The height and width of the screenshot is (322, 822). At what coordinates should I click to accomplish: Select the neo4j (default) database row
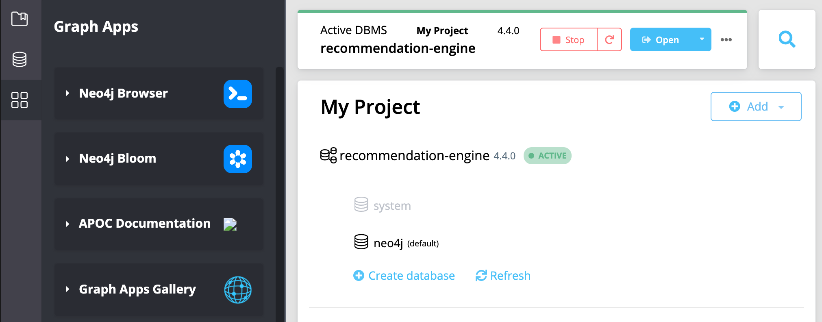pos(397,243)
